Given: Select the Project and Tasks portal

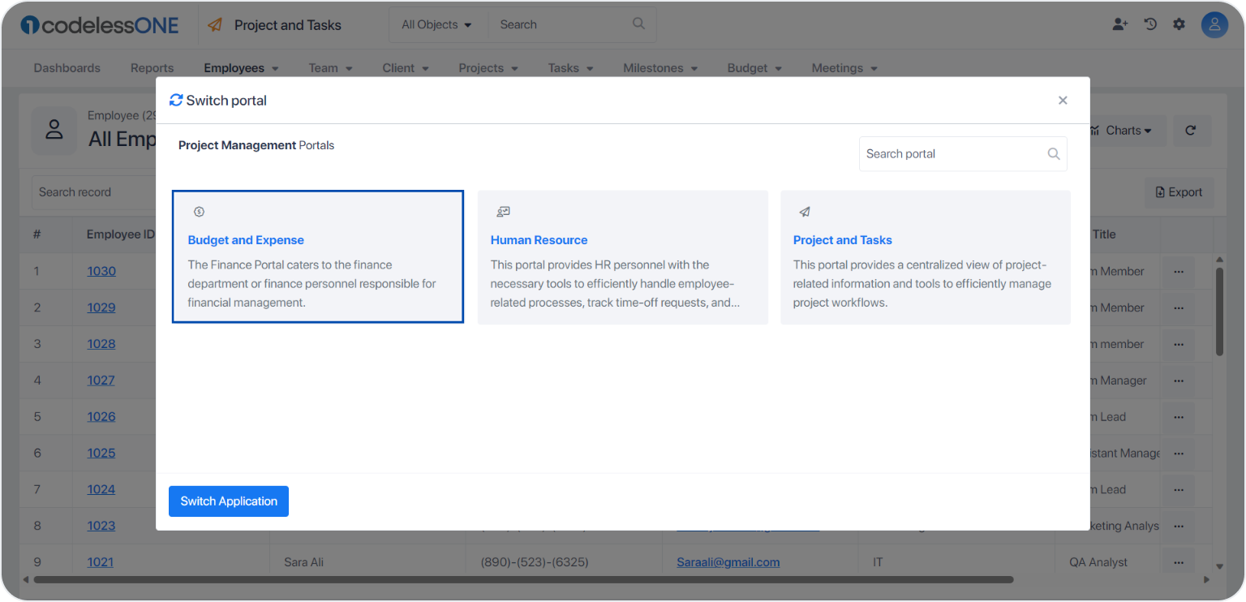Looking at the screenshot, I should [x=926, y=257].
